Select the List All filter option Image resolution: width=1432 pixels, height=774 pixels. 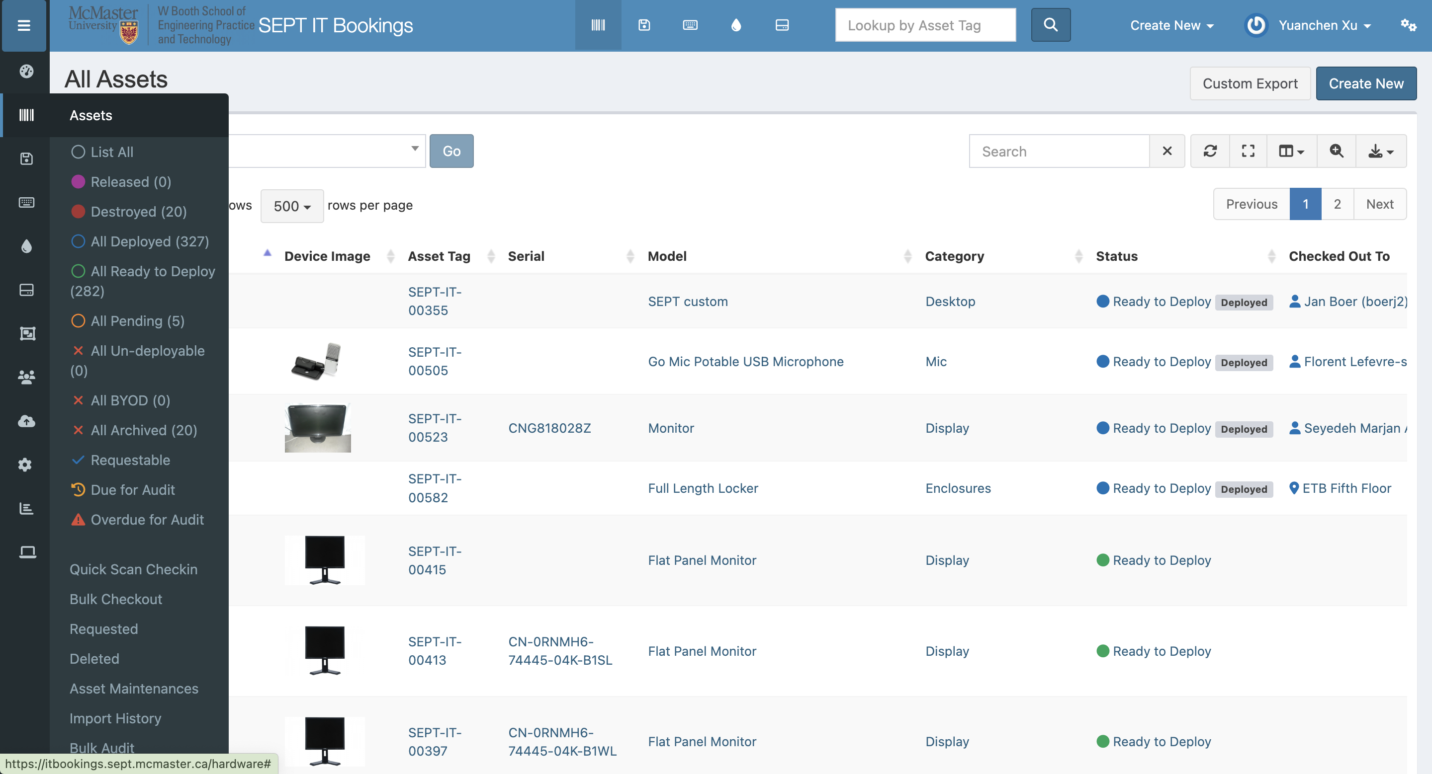[x=111, y=152]
